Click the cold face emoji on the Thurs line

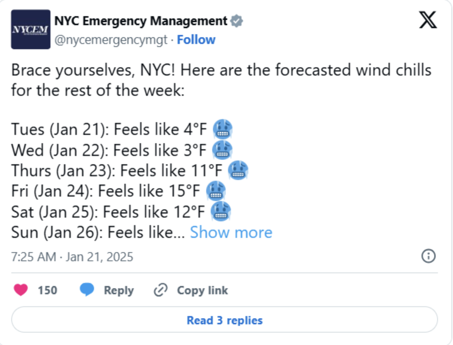tap(238, 171)
